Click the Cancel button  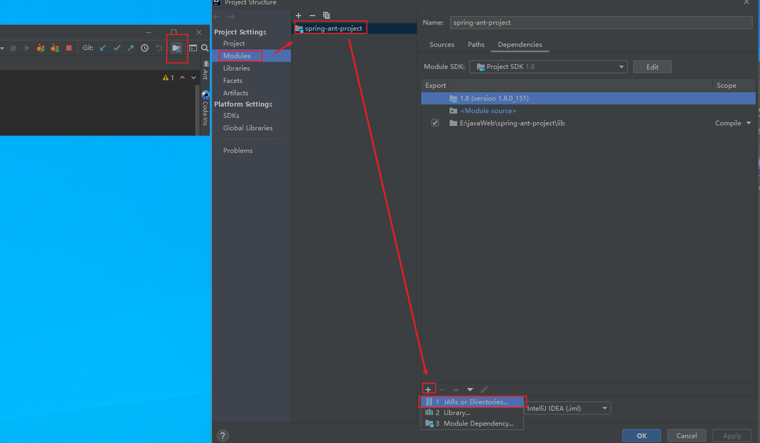coord(687,435)
